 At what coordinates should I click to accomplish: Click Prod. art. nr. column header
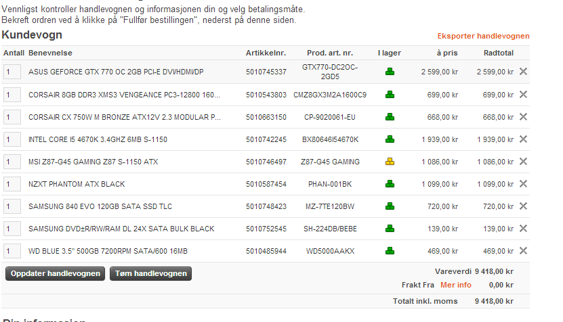click(330, 53)
